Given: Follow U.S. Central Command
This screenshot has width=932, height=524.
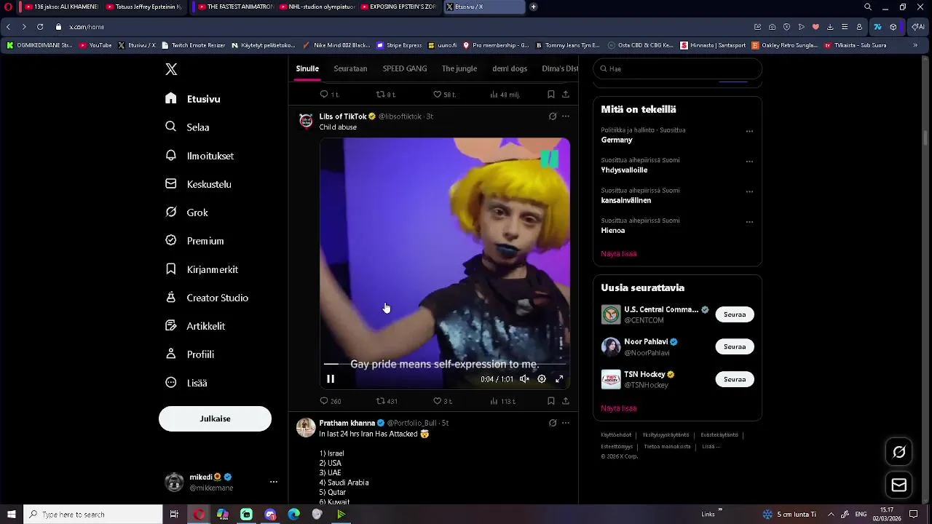Looking at the screenshot, I should 735,314.
